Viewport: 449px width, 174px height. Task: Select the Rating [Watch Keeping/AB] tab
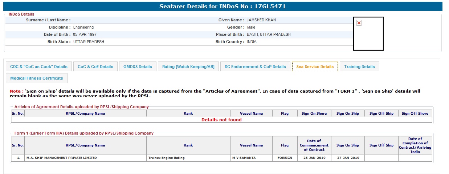tap(188, 67)
